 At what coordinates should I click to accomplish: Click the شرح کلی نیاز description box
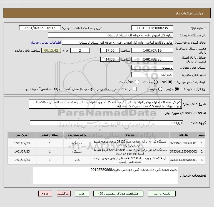(x=105, y=104)
